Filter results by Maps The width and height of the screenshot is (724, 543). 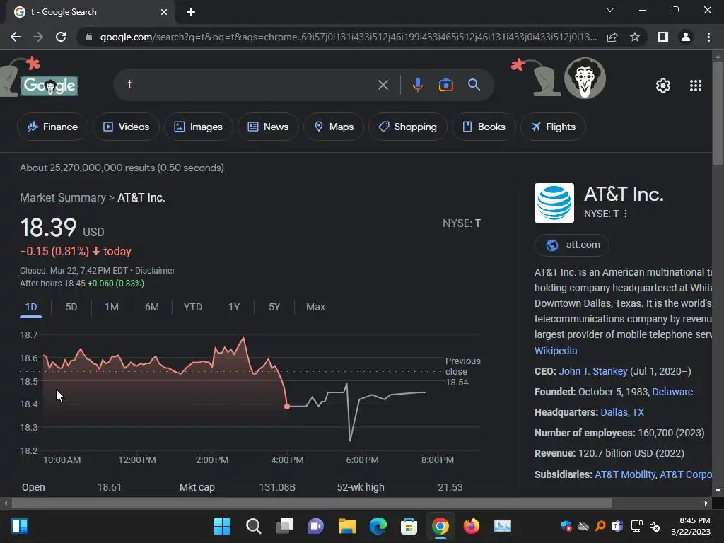click(334, 127)
